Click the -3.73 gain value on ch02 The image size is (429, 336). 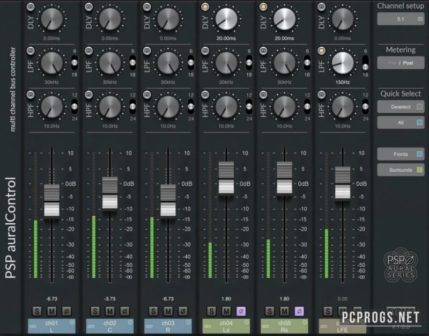(x=110, y=299)
